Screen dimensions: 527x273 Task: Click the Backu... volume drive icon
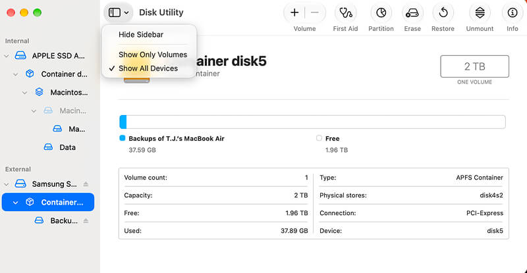[x=39, y=220]
